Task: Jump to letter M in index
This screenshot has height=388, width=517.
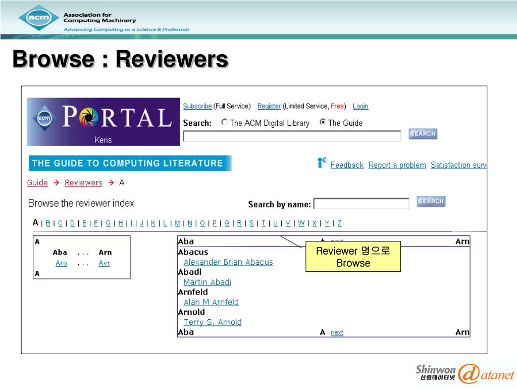Action: click(x=177, y=223)
